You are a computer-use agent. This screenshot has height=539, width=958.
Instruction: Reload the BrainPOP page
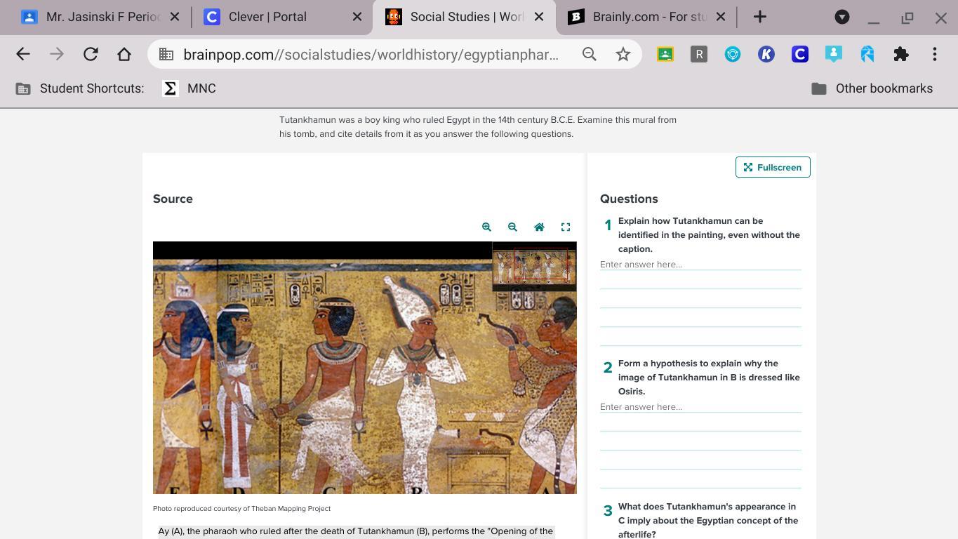coord(91,54)
